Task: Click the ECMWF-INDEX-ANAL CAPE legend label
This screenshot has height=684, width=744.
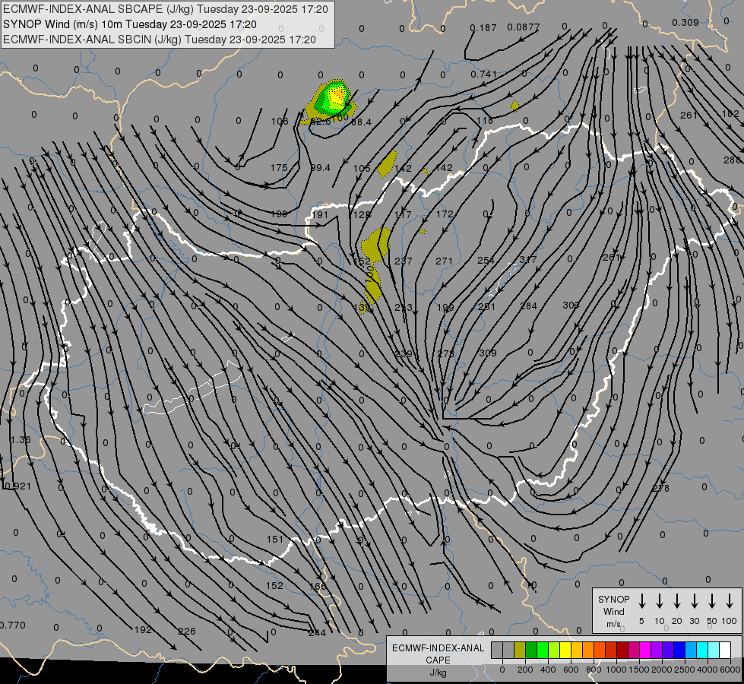Action: pos(438,660)
